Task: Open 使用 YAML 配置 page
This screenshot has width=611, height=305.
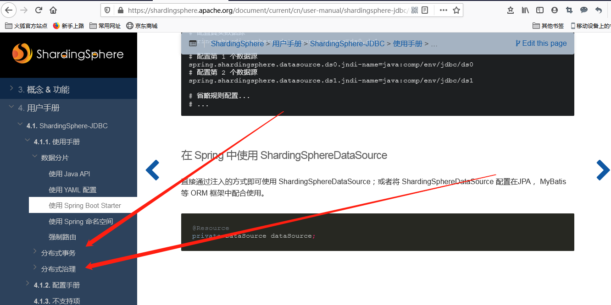Action: (72, 190)
